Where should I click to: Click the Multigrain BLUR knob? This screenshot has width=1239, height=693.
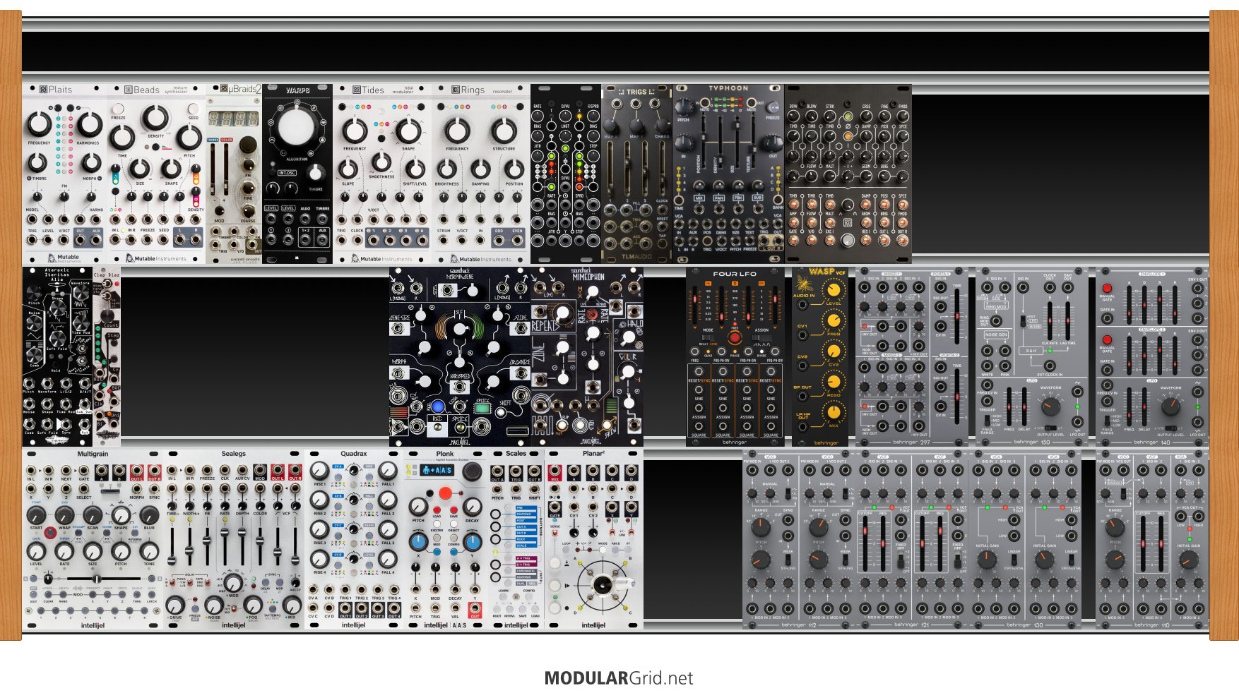pos(149,515)
